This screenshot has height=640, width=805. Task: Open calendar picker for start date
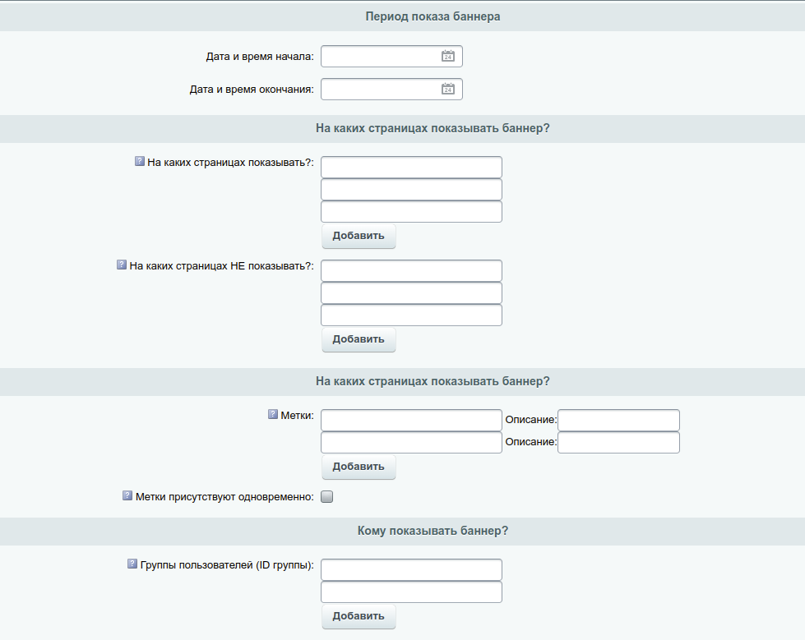point(447,57)
